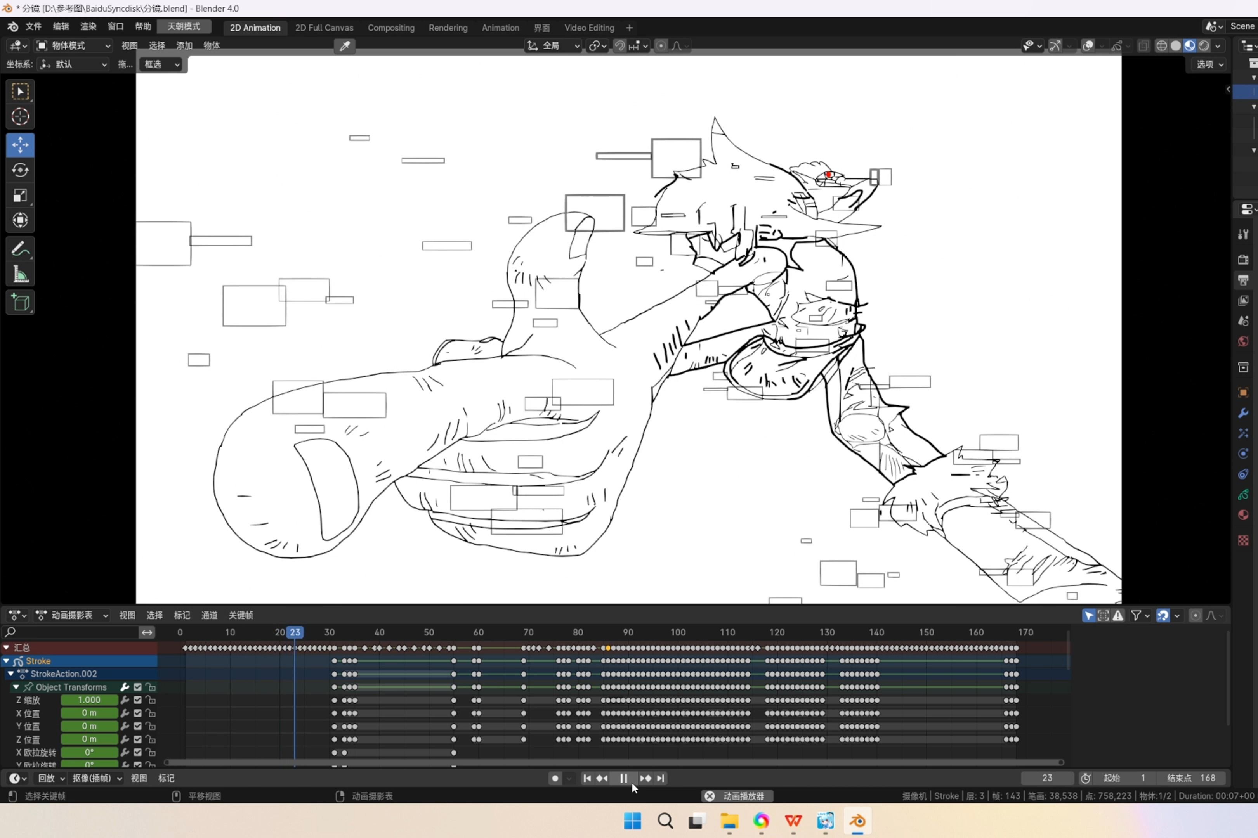This screenshot has height=838, width=1258.
Task: Choose the Add Cube tool
Action: point(20,303)
